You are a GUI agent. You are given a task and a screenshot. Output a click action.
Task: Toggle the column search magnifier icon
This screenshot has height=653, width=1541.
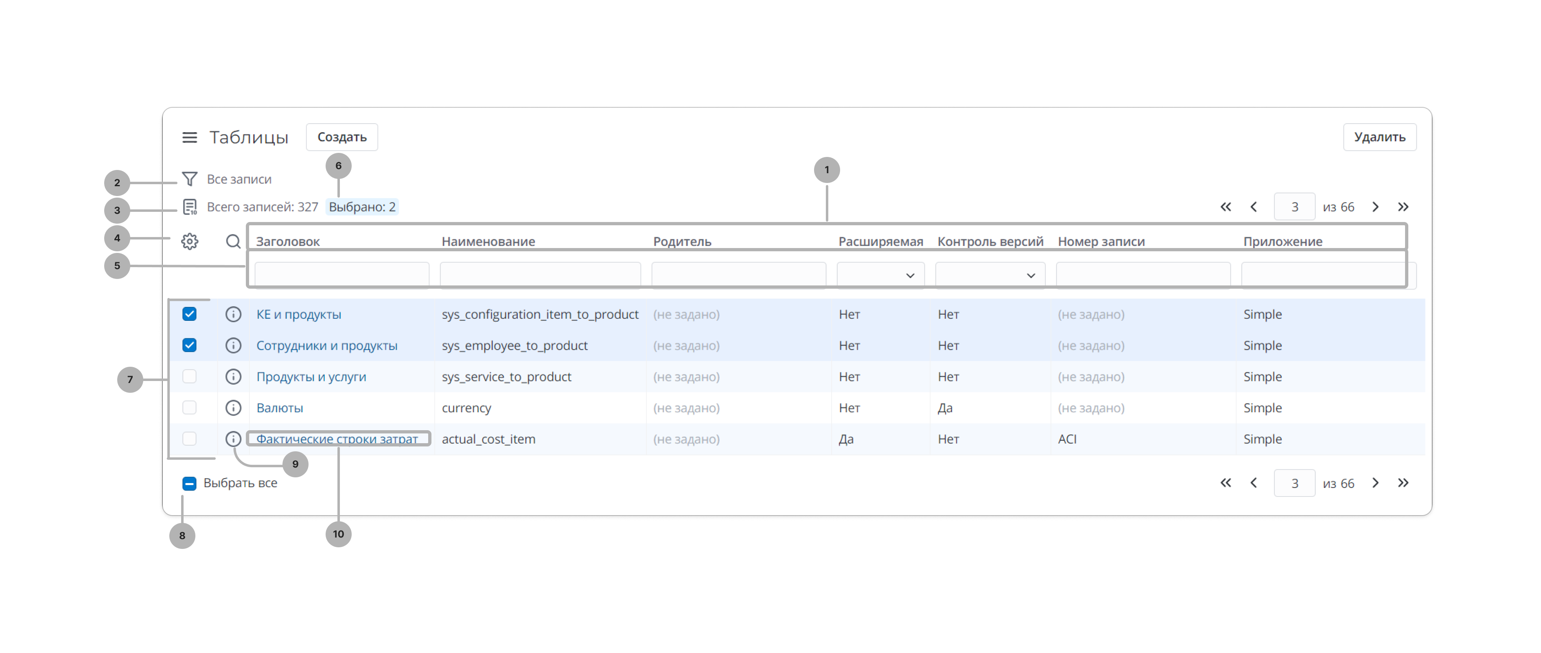[x=233, y=242]
